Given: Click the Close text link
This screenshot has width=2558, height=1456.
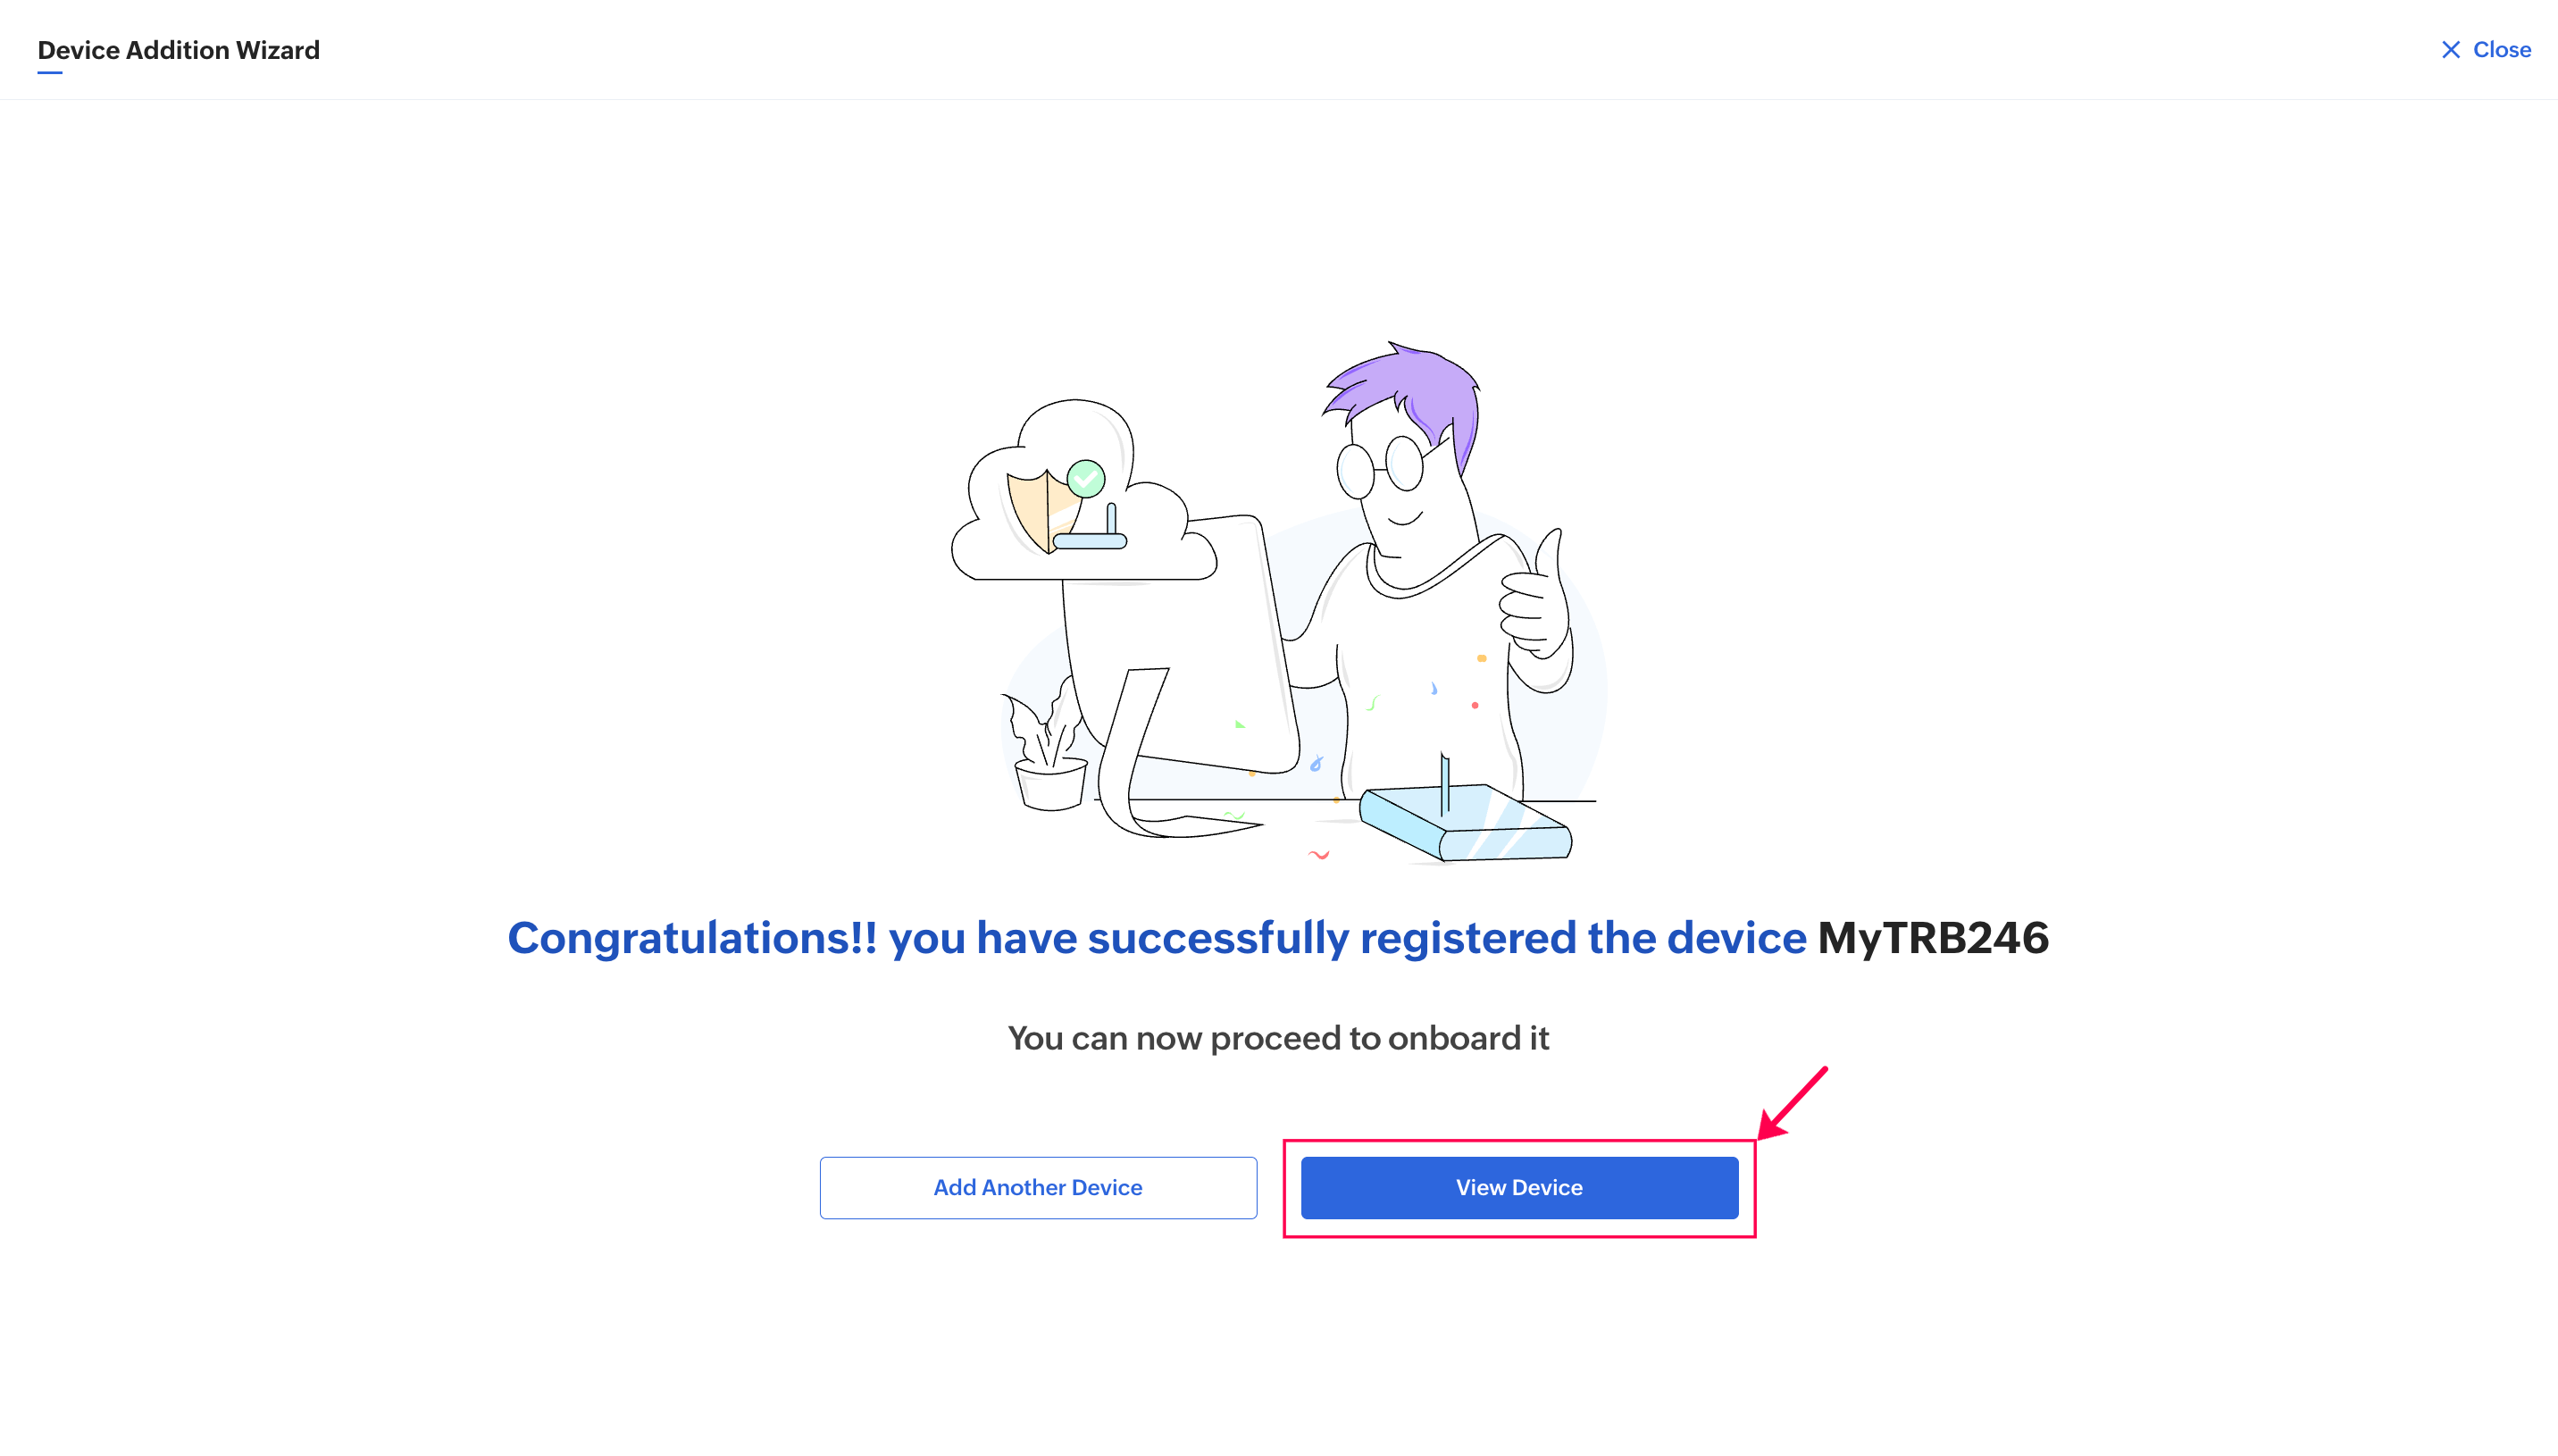Looking at the screenshot, I should (2501, 50).
